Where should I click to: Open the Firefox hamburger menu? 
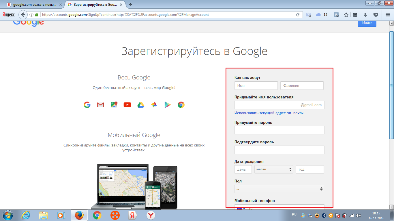click(x=388, y=15)
